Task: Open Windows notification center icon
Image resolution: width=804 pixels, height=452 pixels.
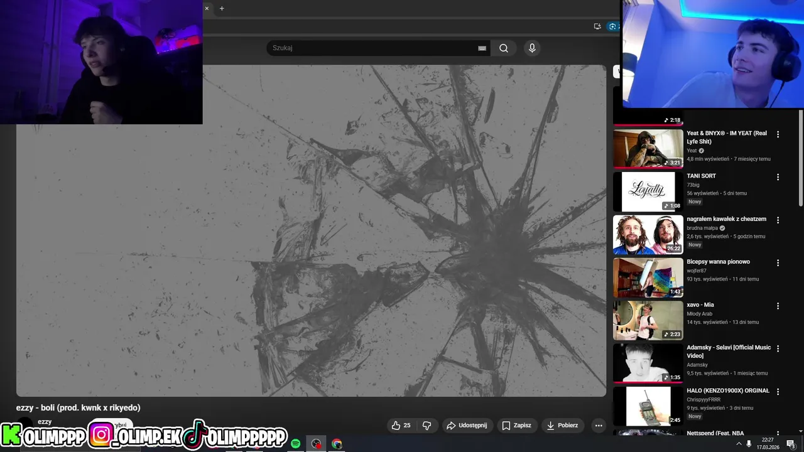Action: click(791, 444)
